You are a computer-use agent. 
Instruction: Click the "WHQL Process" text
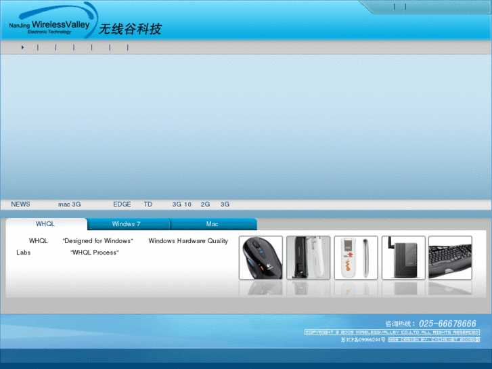tap(95, 253)
